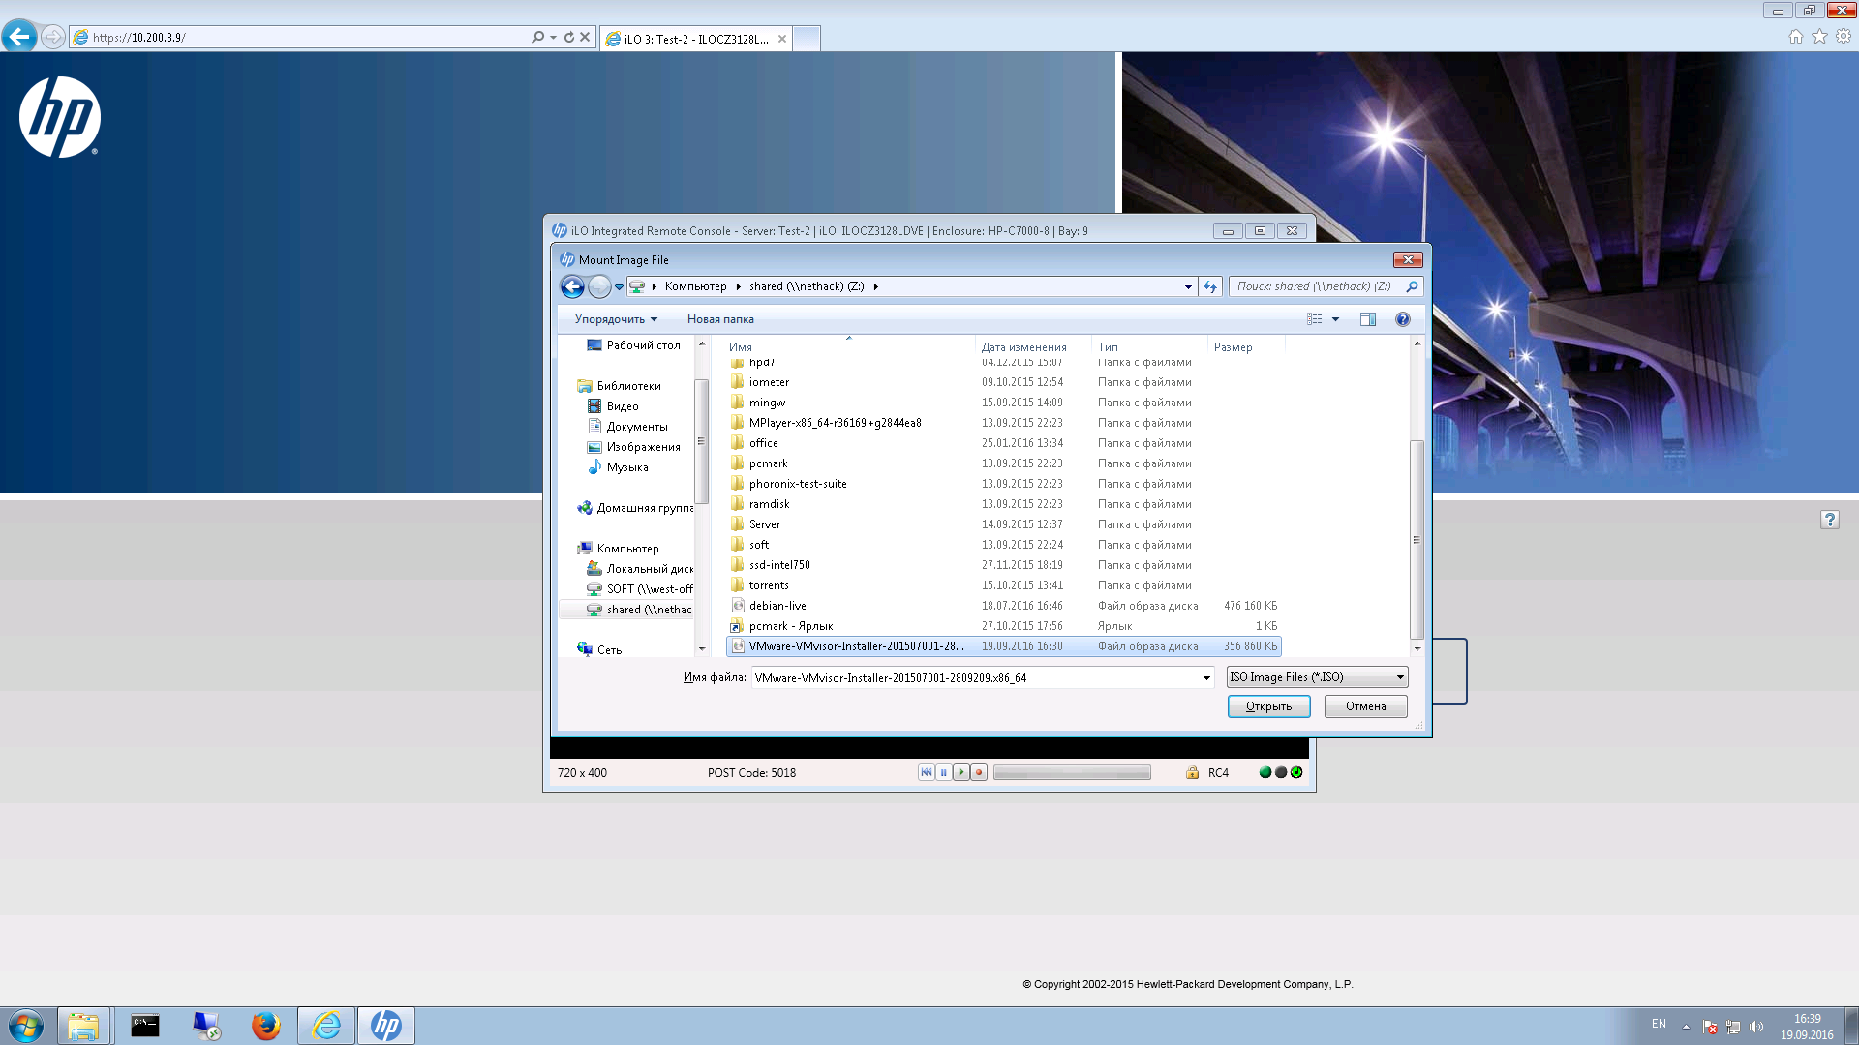1859x1045 pixels.
Task: Click the Открыть button
Action: pyautogui.click(x=1268, y=706)
